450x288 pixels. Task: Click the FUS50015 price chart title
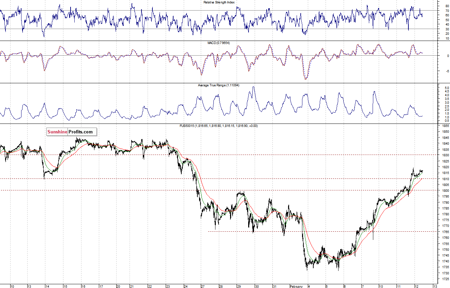tap(219, 126)
